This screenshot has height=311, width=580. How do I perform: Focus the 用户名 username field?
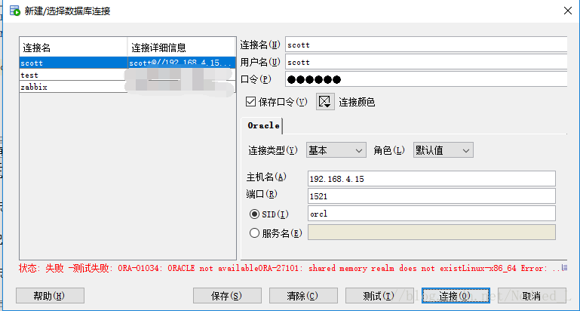click(426, 62)
